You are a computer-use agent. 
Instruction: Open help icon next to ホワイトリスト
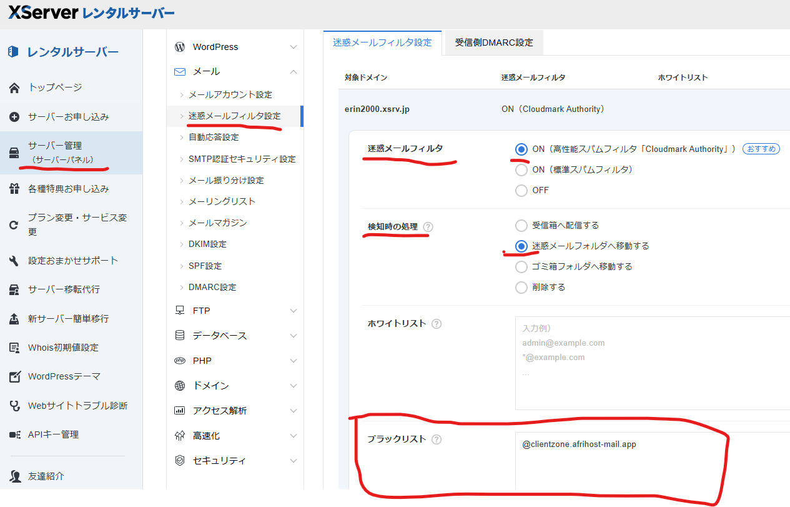coord(437,324)
